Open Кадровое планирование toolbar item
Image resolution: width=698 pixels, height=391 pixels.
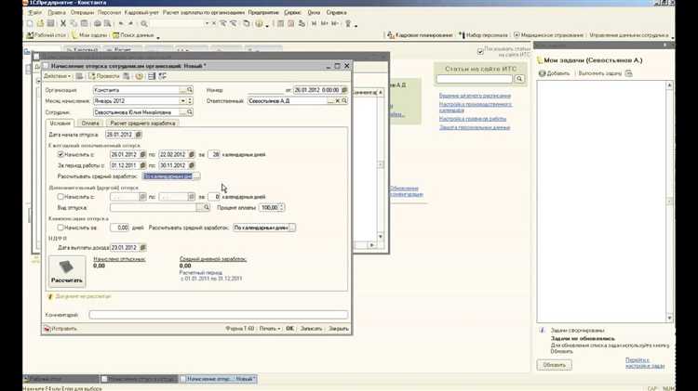click(x=420, y=35)
